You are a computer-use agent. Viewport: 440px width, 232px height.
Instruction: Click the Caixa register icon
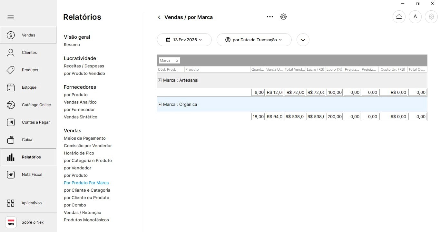pos(11,140)
